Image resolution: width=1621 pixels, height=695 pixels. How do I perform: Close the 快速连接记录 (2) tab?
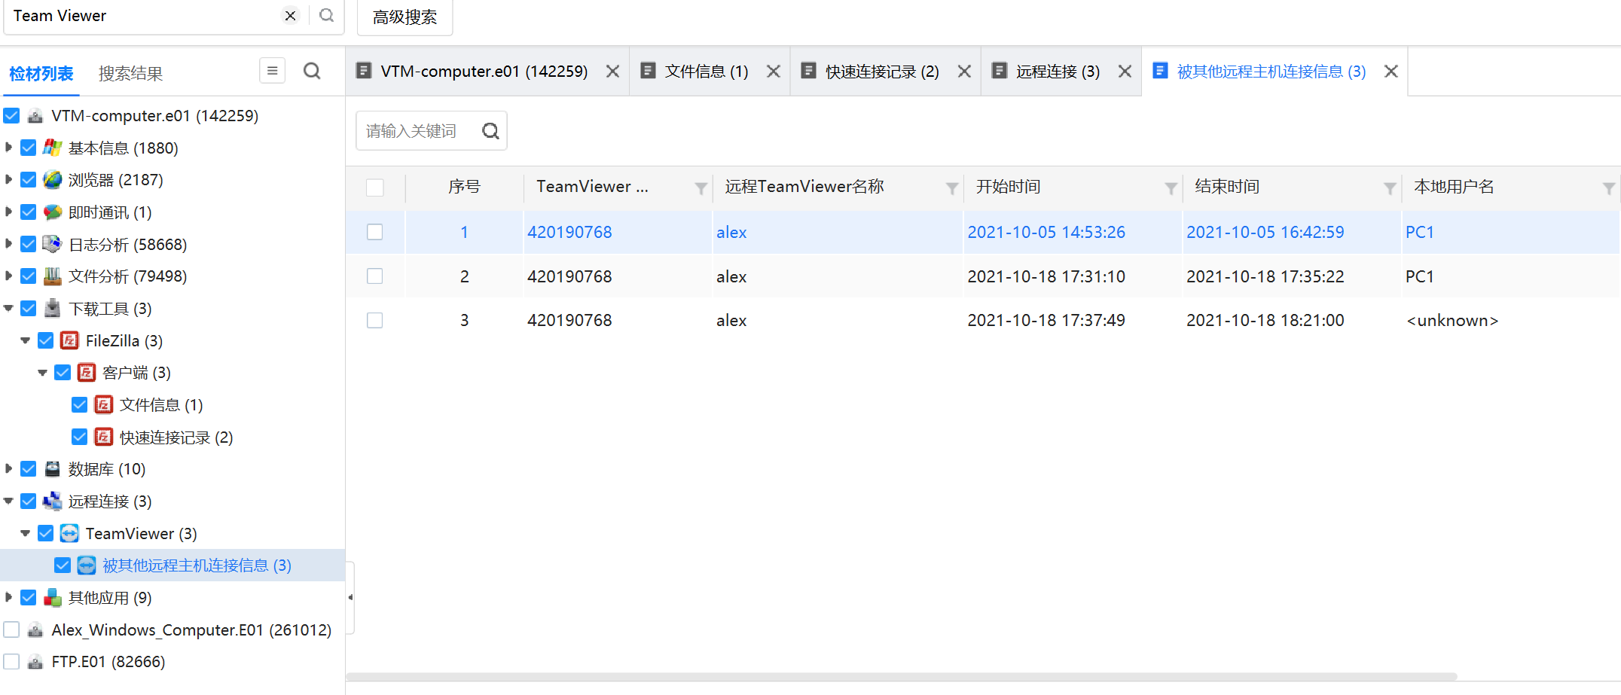pos(964,71)
